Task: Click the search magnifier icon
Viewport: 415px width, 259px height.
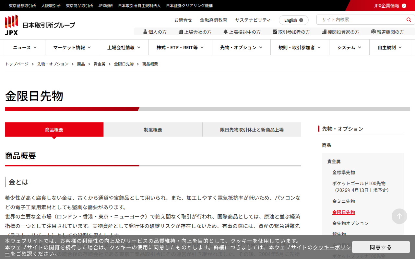Action: click(x=409, y=20)
